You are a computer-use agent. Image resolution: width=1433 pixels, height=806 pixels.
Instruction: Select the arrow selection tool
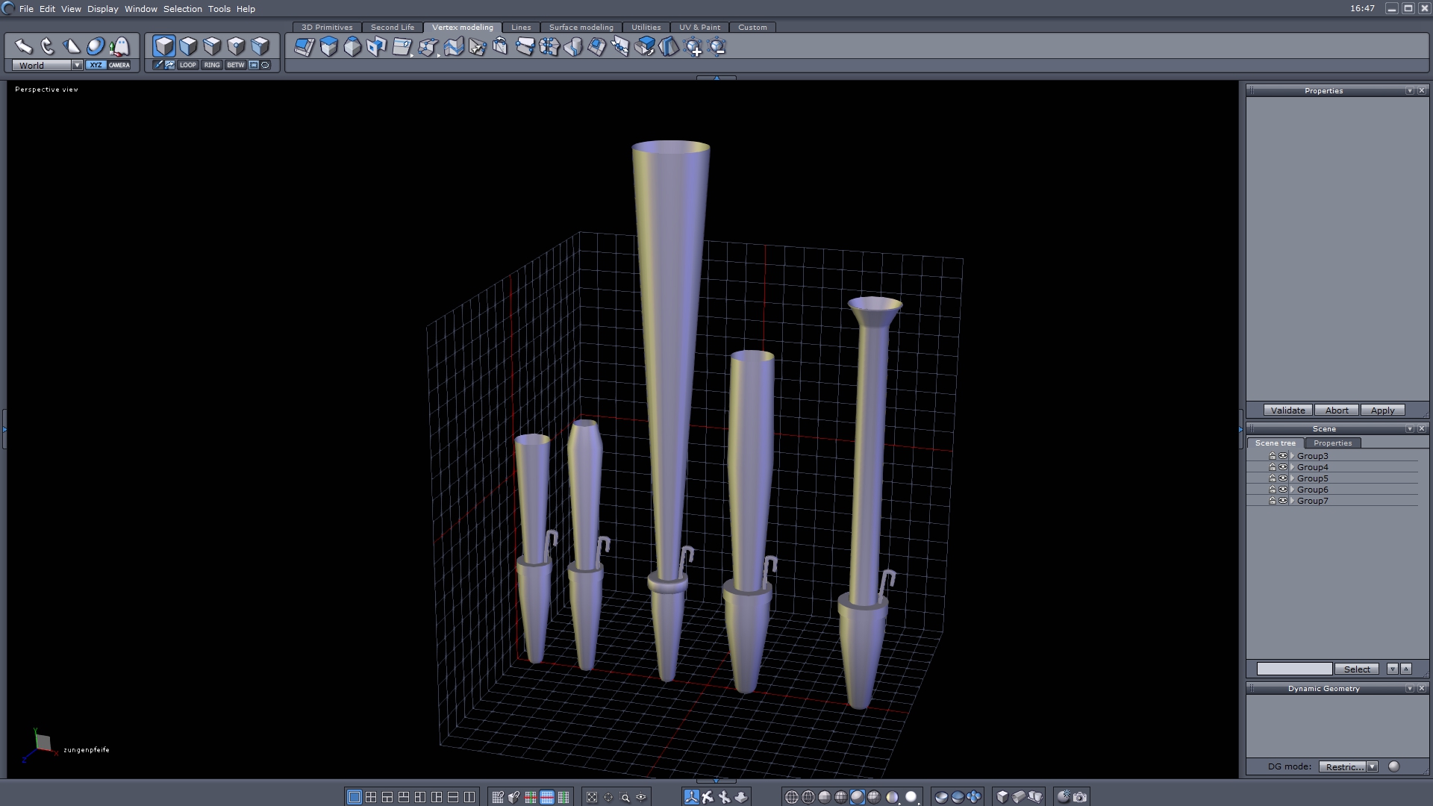pos(24,46)
